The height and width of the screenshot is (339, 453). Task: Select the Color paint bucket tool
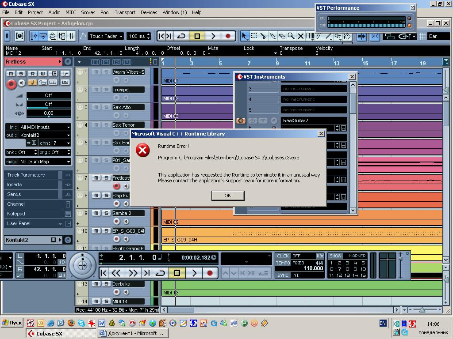click(x=347, y=36)
